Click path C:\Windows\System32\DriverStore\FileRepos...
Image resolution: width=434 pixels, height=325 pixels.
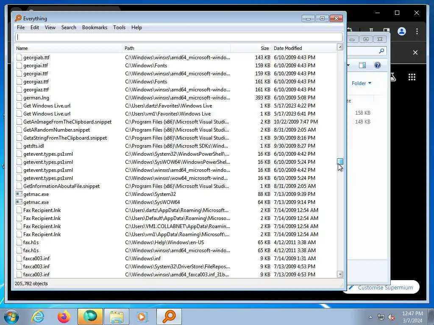[x=177, y=267]
